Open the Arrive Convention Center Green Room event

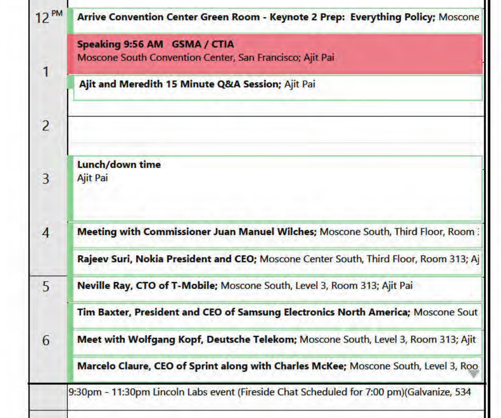click(x=275, y=20)
